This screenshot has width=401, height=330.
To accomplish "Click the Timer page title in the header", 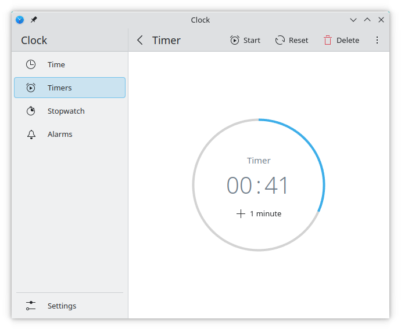I will pos(166,40).
